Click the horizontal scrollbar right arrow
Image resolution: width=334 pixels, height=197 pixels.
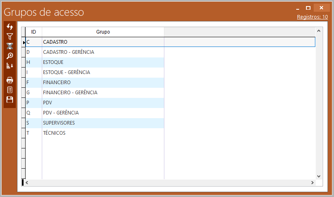312,183
